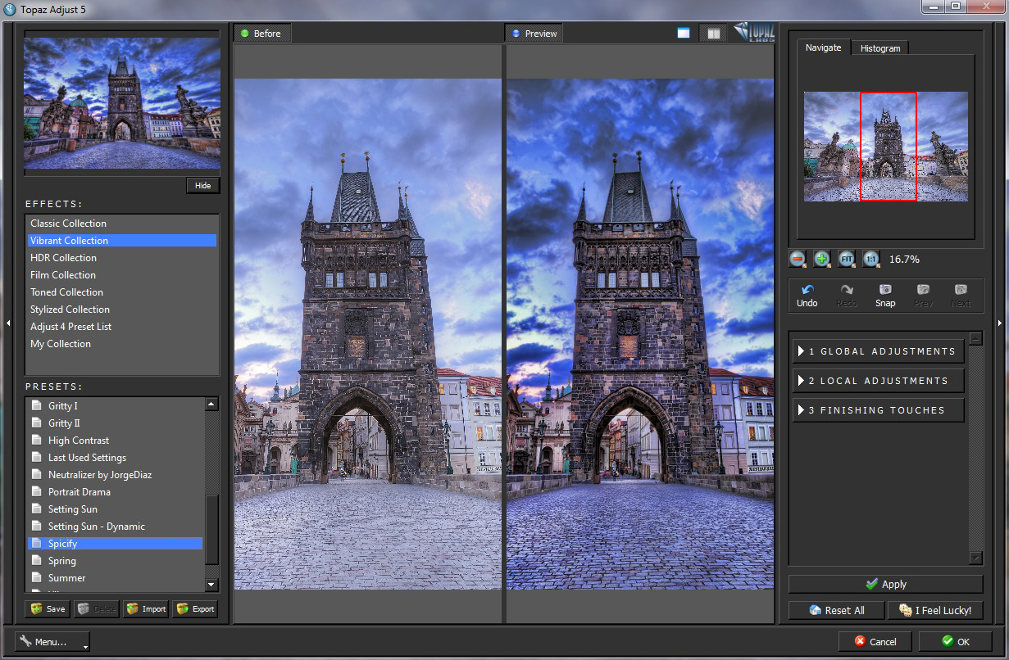Click the zoom out magnifier icon
The image size is (1009, 660).
[x=798, y=259]
